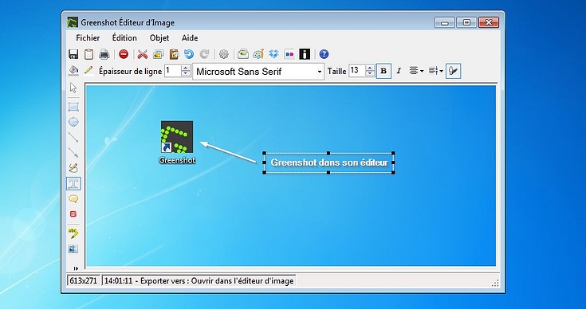The height and width of the screenshot is (309, 586).
Task: Select the arrow drawing tool
Action: pyautogui.click(x=73, y=153)
